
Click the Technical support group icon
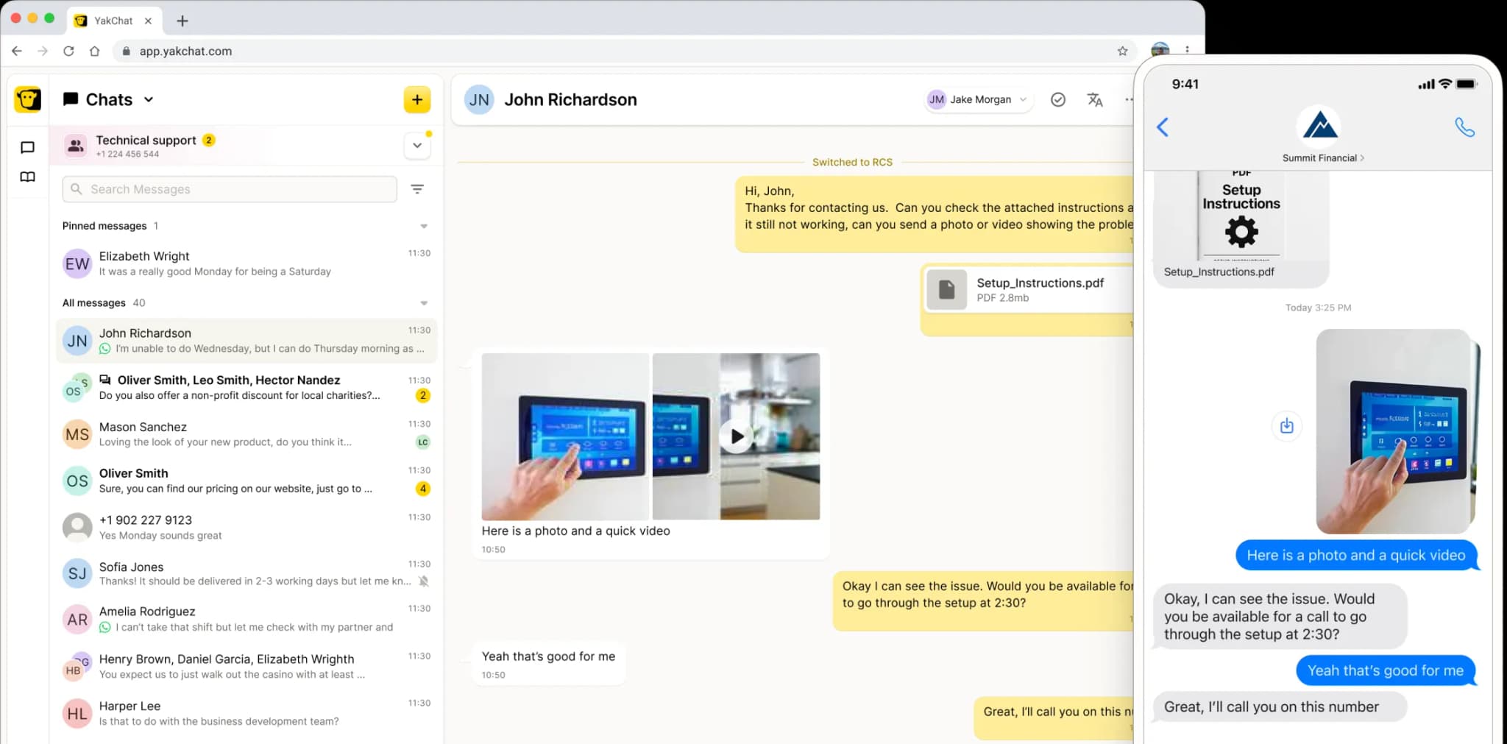pos(76,146)
